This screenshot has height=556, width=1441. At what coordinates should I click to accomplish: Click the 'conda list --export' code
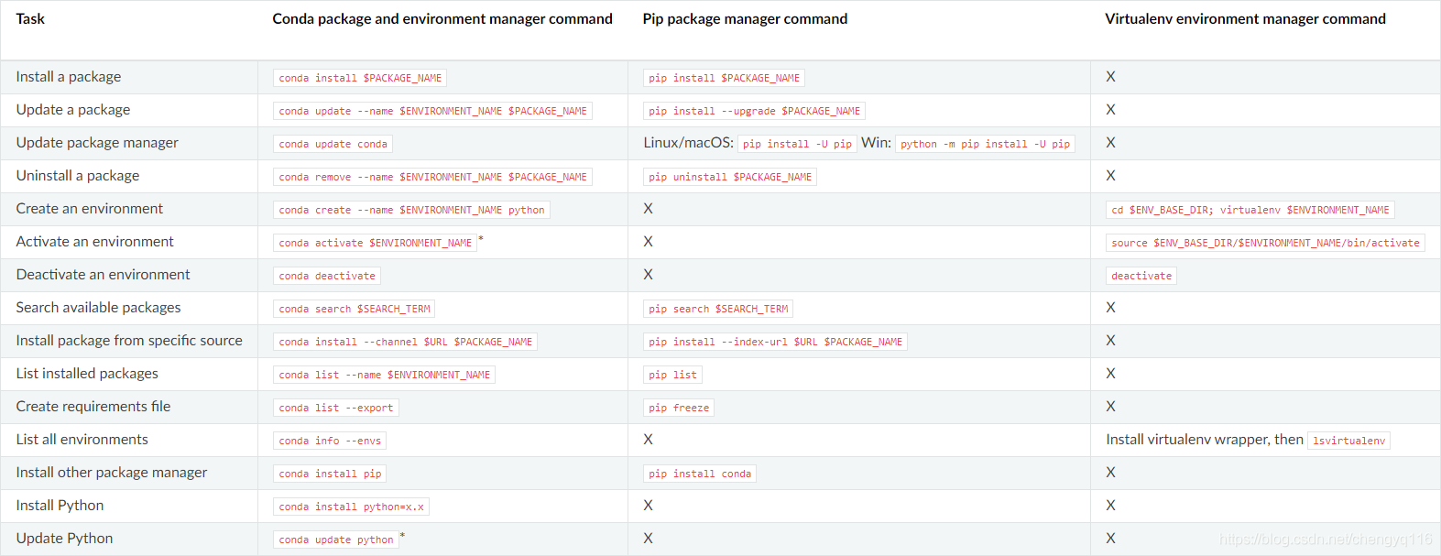336,408
